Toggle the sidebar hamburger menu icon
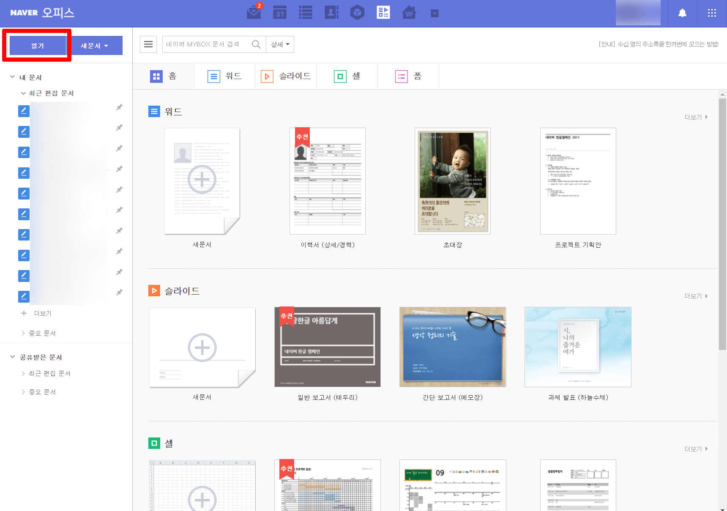This screenshot has width=727, height=511. pyautogui.click(x=148, y=44)
